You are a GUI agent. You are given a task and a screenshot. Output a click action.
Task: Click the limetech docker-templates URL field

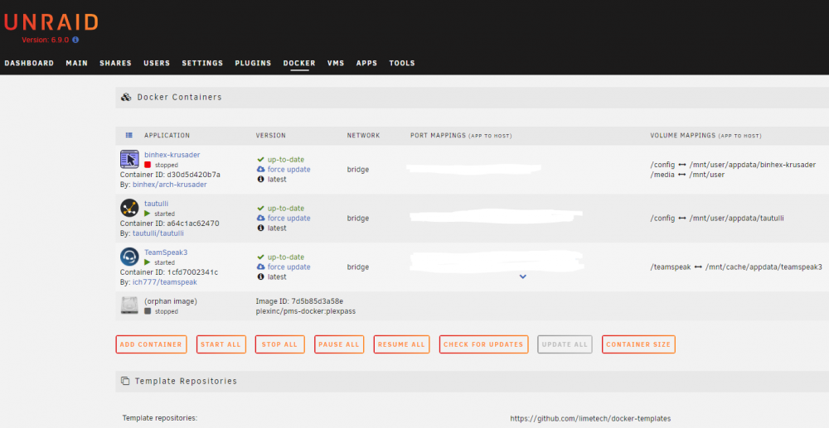tap(590, 419)
